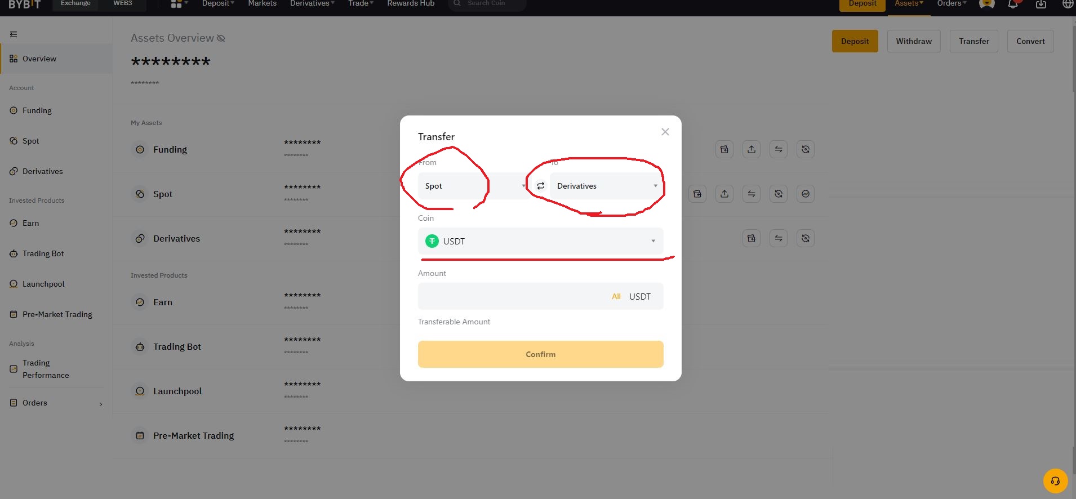
Task: Swap the From and To accounts
Action: [x=540, y=186]
